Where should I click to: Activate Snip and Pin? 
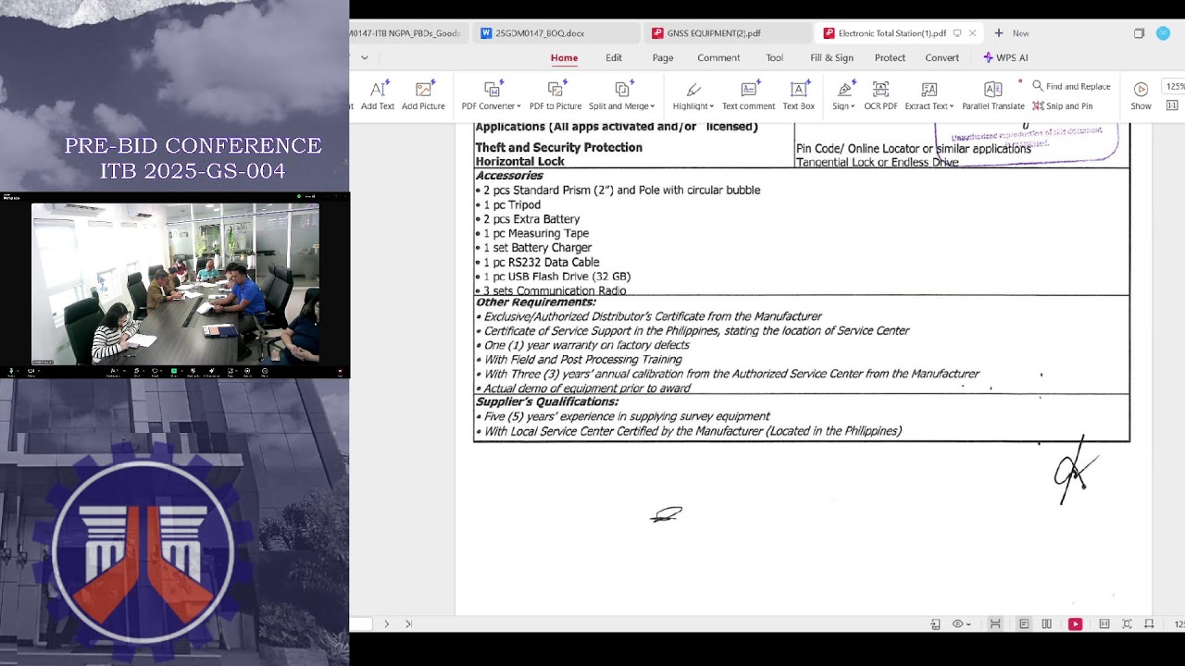click(x=1063, y=105)
